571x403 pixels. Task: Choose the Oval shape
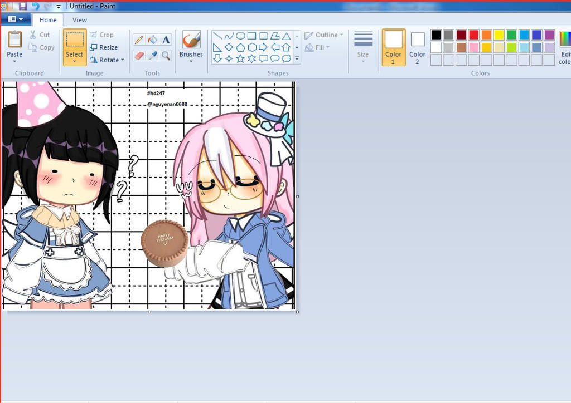(x=240, y=36)
